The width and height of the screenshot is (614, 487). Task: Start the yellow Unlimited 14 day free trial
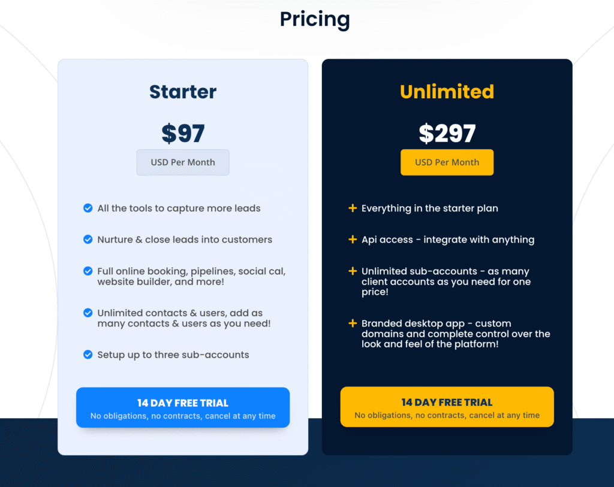(x=447, y=407)
